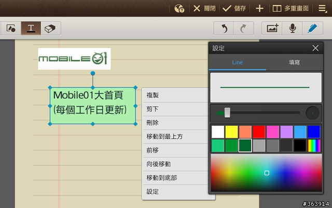This screenshot has width=332, height=208.
Task: Choose 剪下 cut from context menu
Action: coord(176,109)
